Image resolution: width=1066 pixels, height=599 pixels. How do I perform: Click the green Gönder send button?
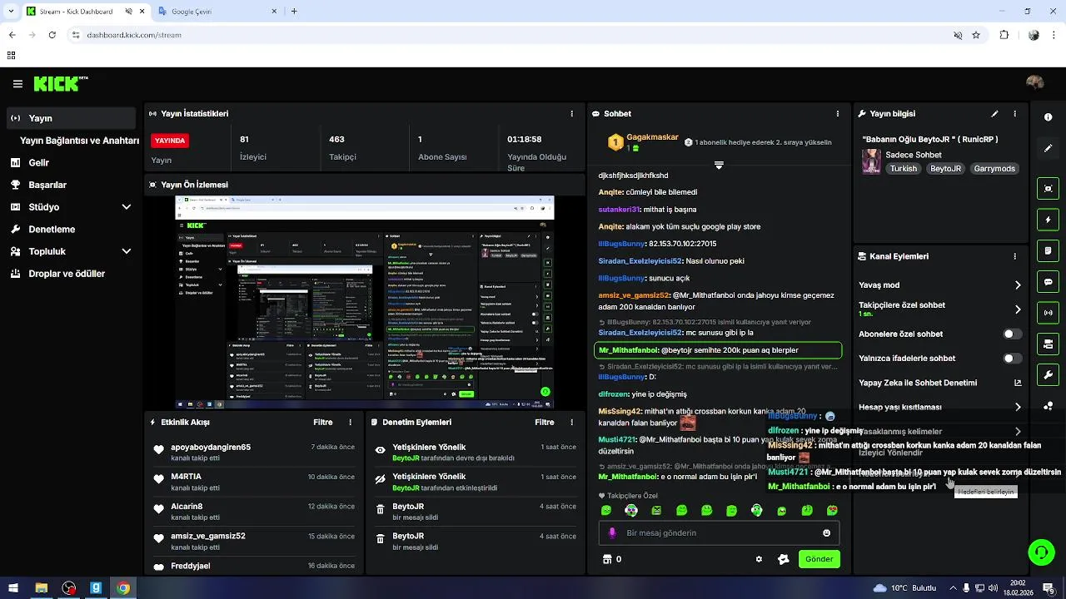[x=819, y=559]
